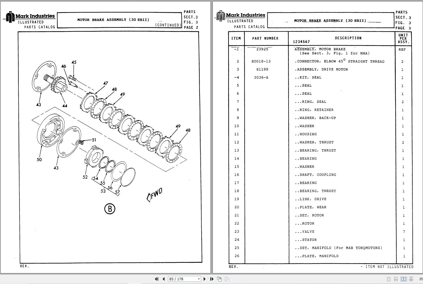Click part number 3036-A
Screen dimensions: 423x284
tap(261, 77)
